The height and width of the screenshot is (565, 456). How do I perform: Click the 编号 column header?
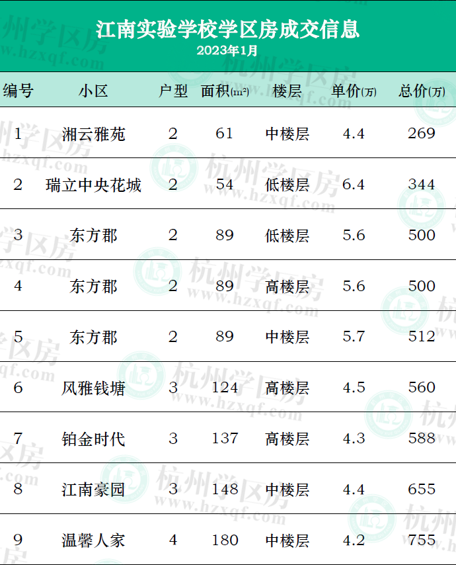tap(19, 91)
